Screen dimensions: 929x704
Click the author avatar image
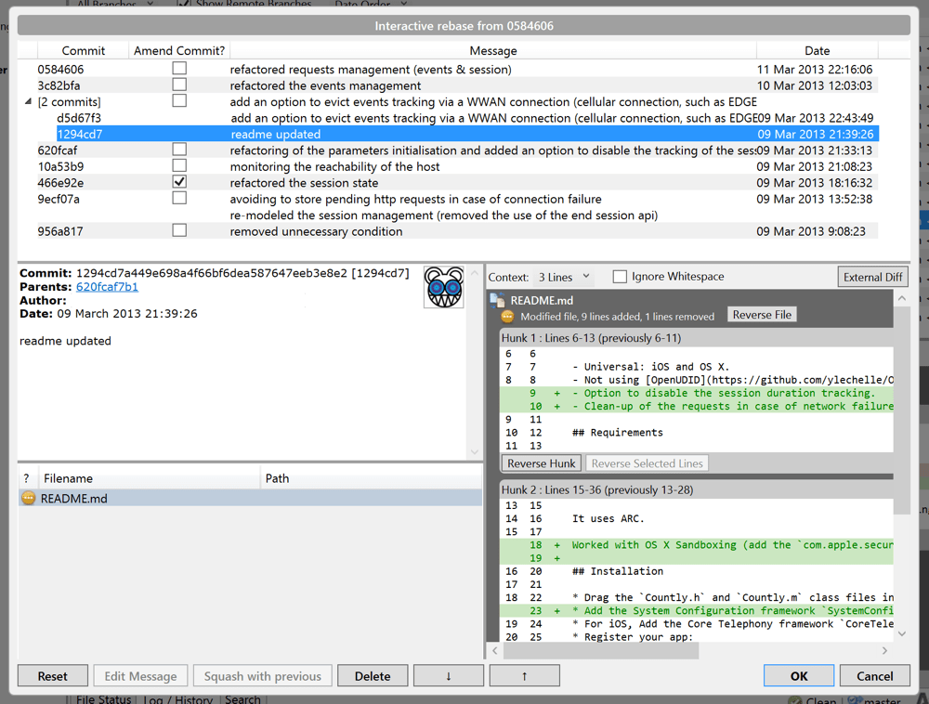point(444,287)
